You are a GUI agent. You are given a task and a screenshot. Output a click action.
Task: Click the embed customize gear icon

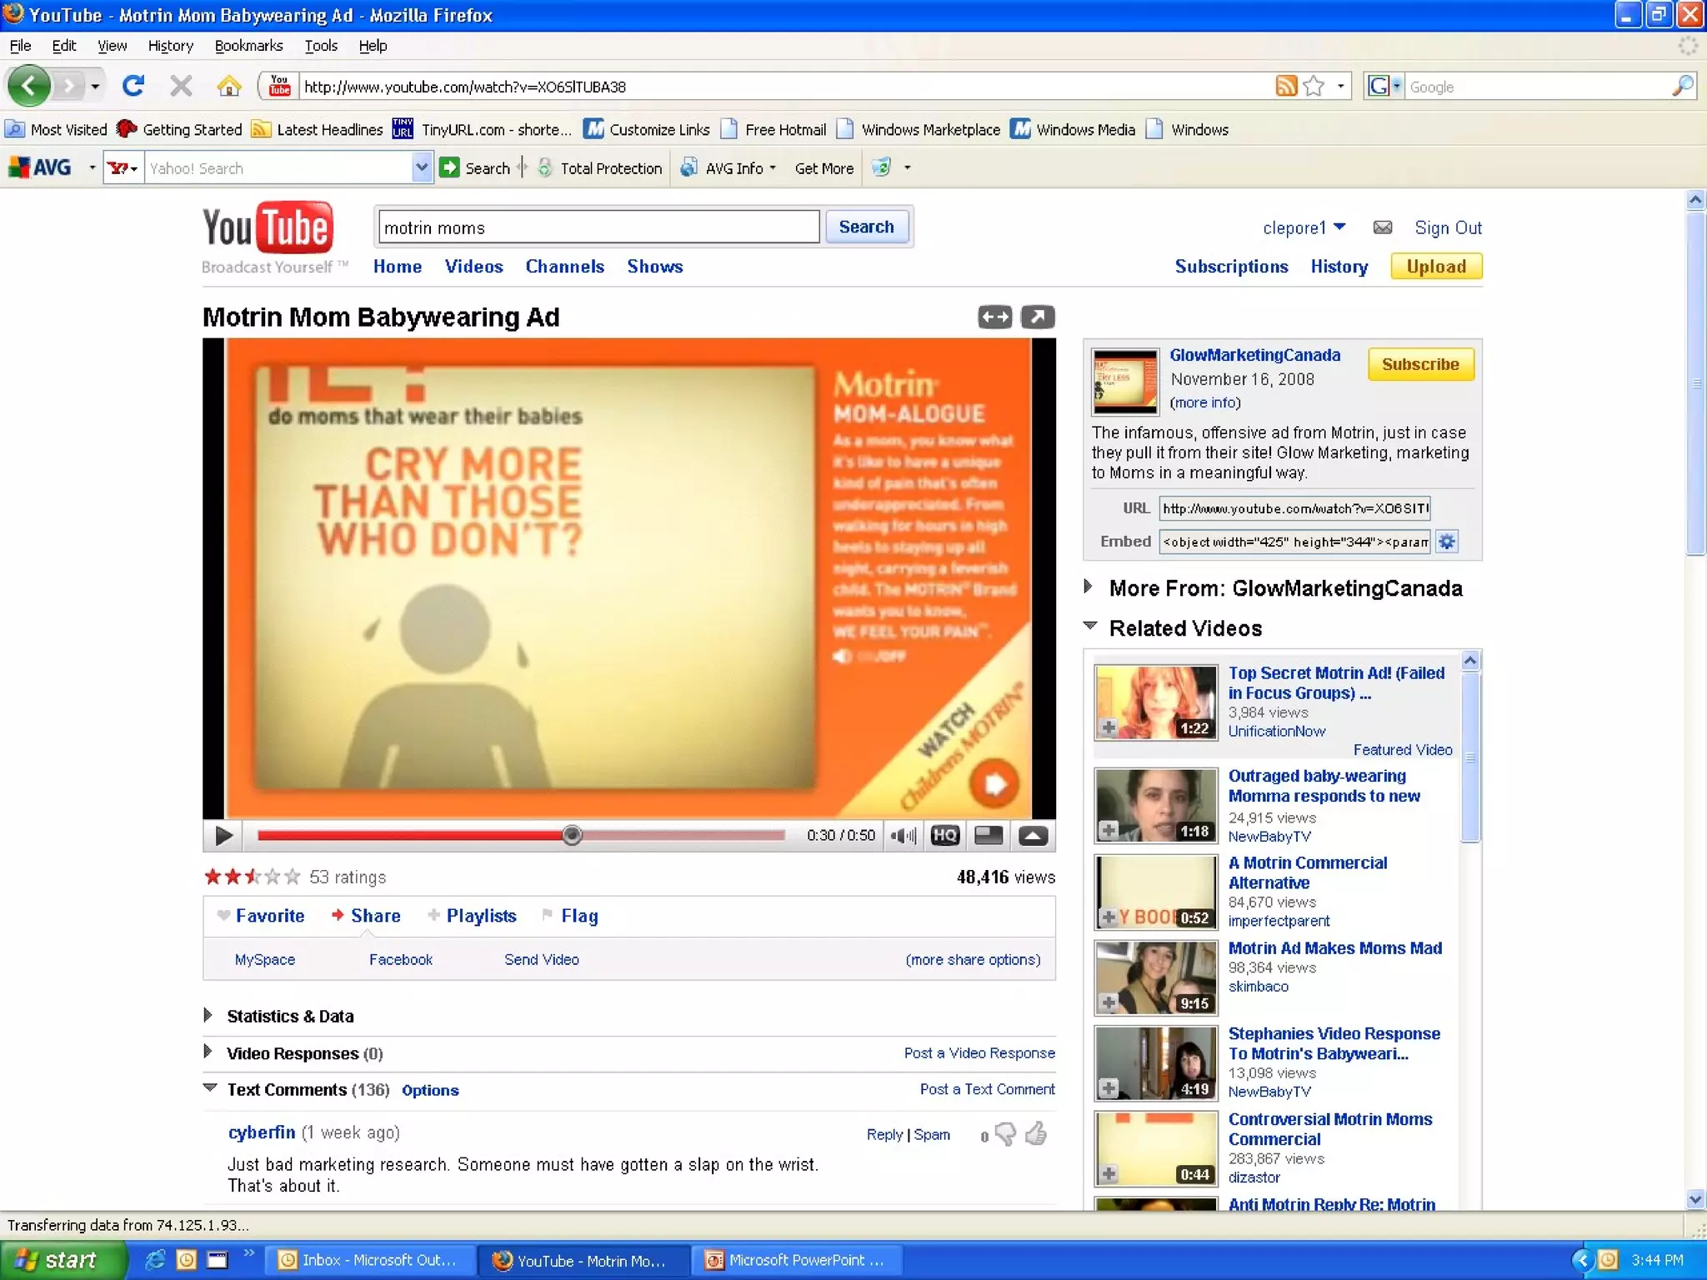coord(1447,542)
